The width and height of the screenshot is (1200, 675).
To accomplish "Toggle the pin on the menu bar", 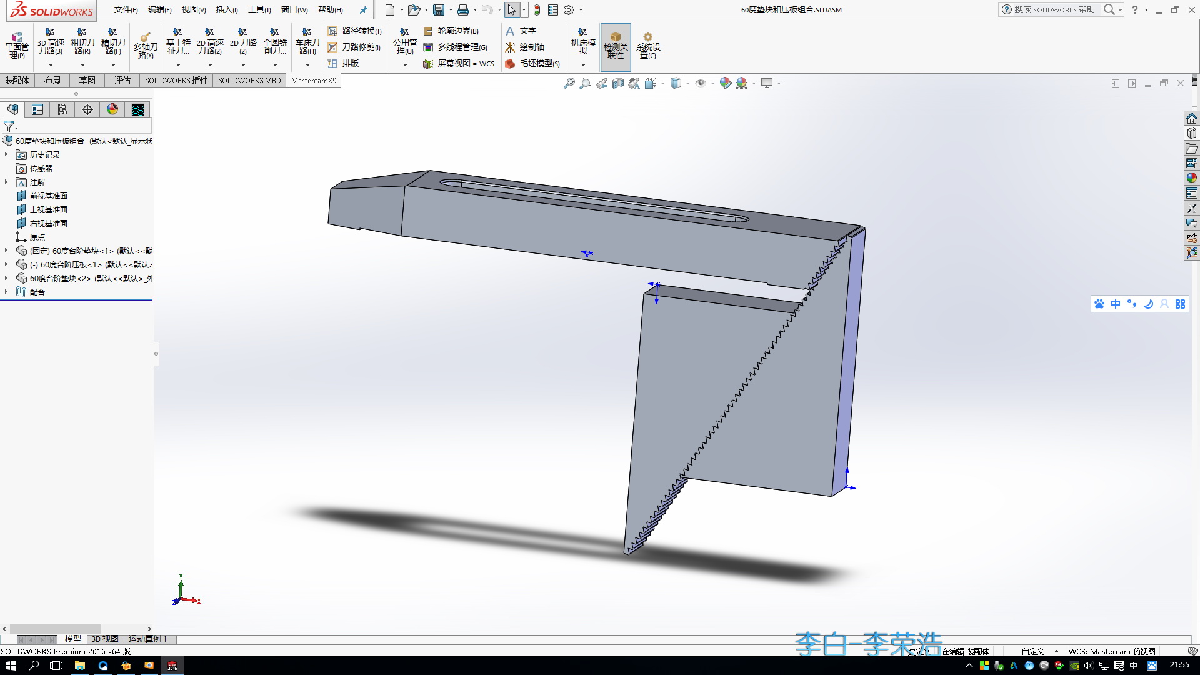I will (x=363, y=9).
